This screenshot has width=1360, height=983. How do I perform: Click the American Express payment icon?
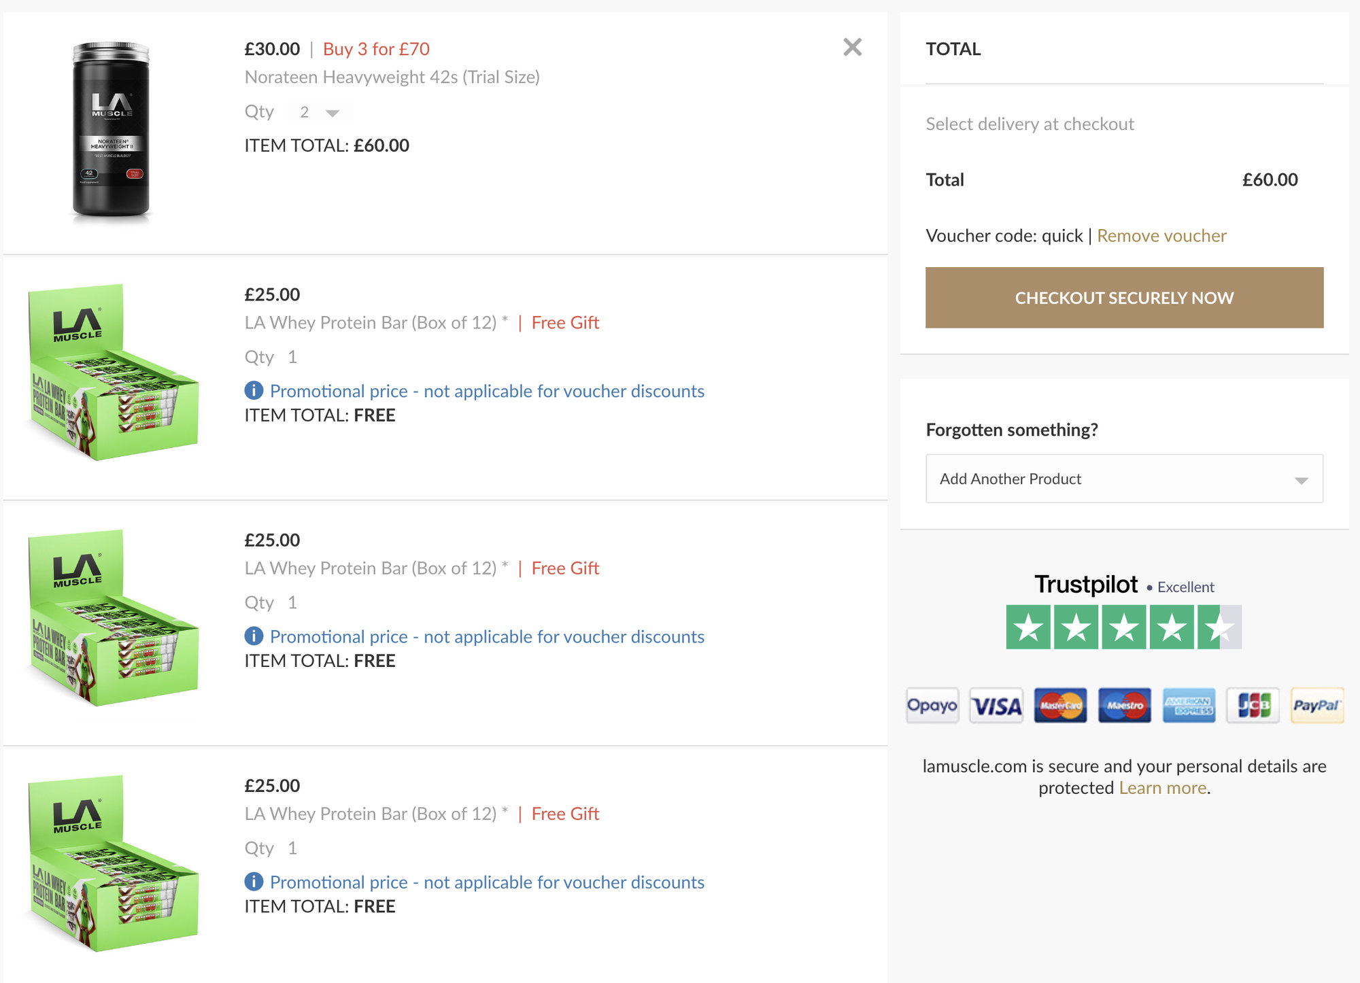coord(1189,706)
